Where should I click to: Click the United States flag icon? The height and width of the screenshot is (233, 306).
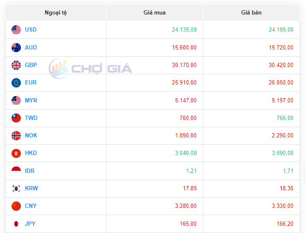(x=16, y=30)
